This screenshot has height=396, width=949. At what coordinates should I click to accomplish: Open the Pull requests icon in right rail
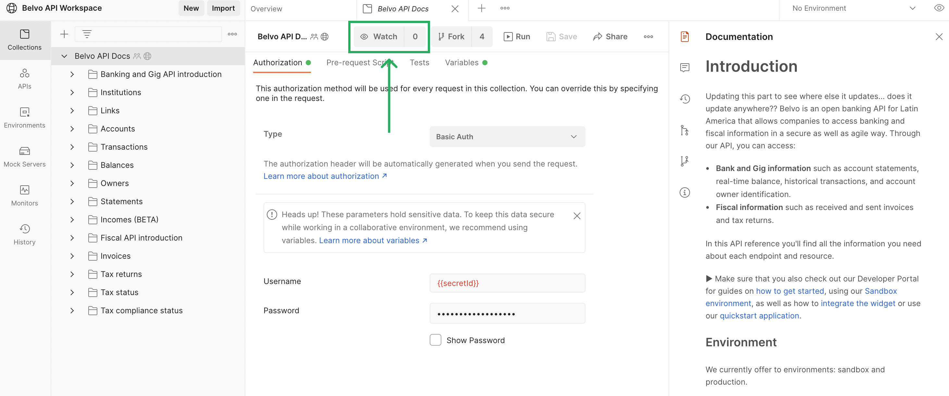point(684,130)
